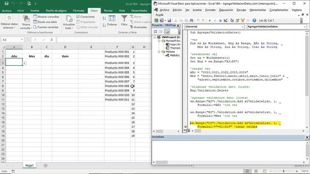Click Page Break Preview icon in status bar
310x174 pixels.
coord(264,171)
